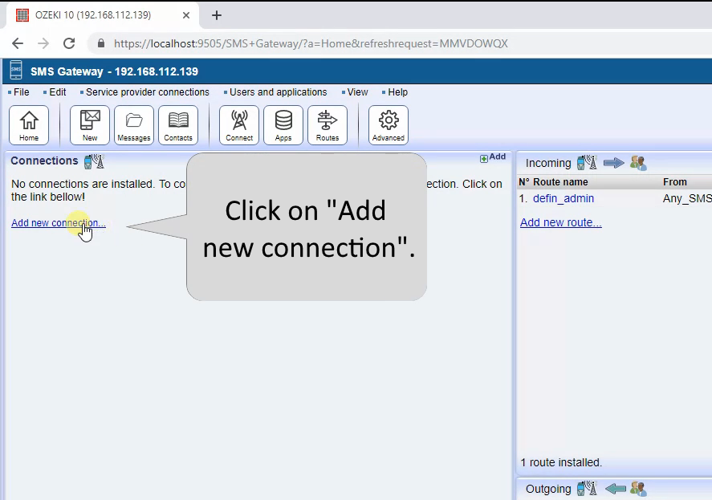Click the Home toolbar icon
The width and height of the screenshot is (712, 500).
29,125
